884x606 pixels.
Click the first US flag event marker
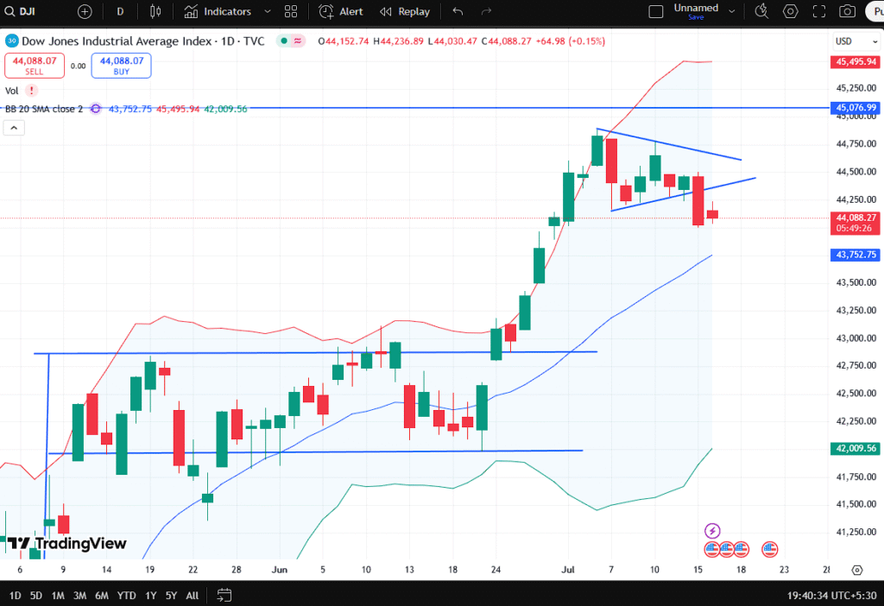click(712, 548)
